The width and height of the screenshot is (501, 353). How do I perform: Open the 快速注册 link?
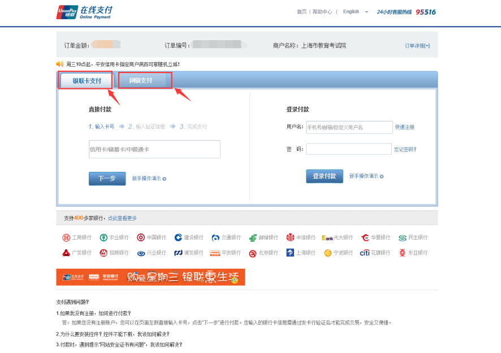pyautogui.click(x=404, y=127)
